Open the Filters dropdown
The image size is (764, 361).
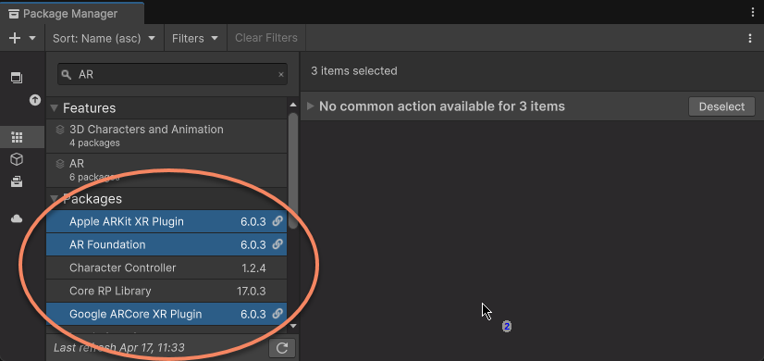[x=195, y=38]
